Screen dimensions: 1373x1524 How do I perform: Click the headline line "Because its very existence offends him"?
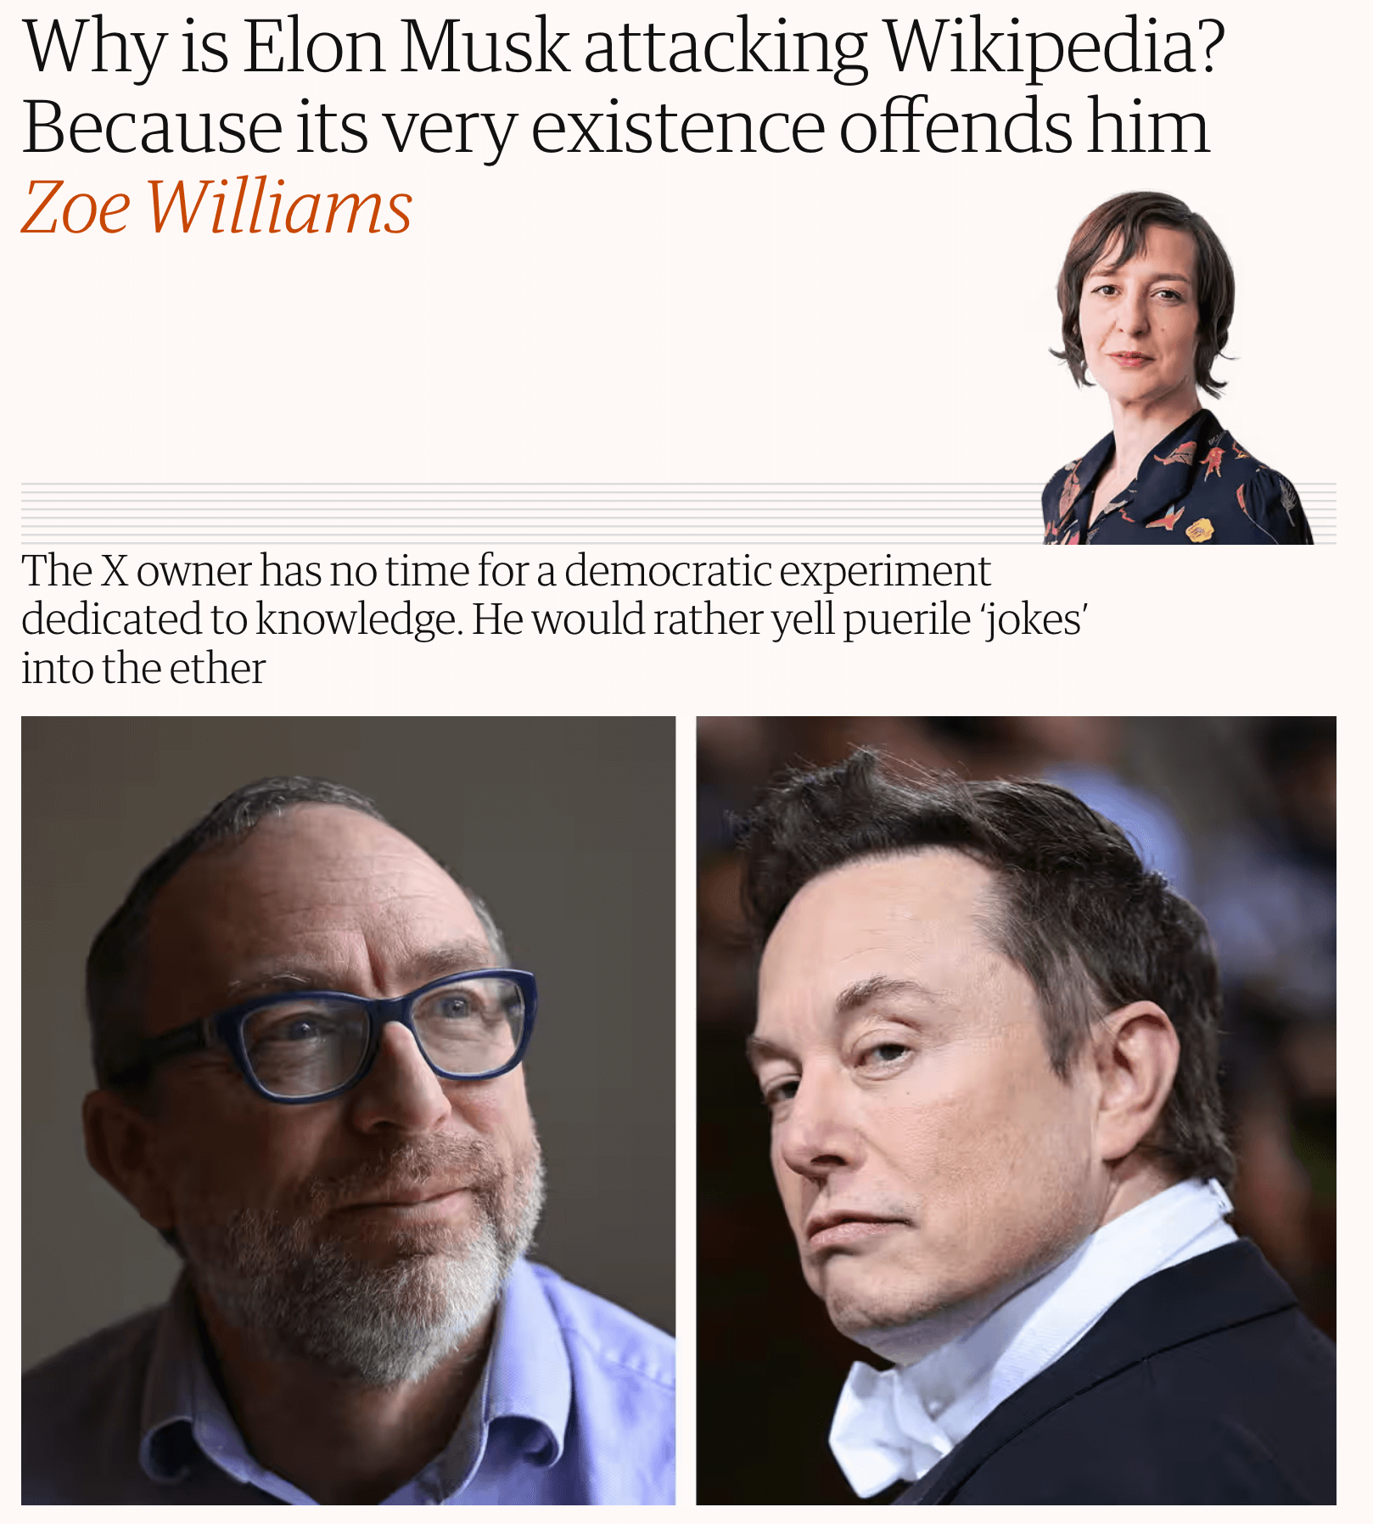[x=615, y=127]
